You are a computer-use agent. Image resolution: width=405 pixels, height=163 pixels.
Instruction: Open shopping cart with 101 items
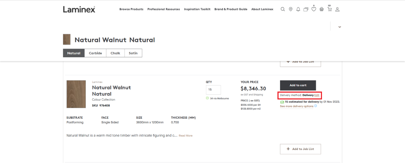coord(330,9)
